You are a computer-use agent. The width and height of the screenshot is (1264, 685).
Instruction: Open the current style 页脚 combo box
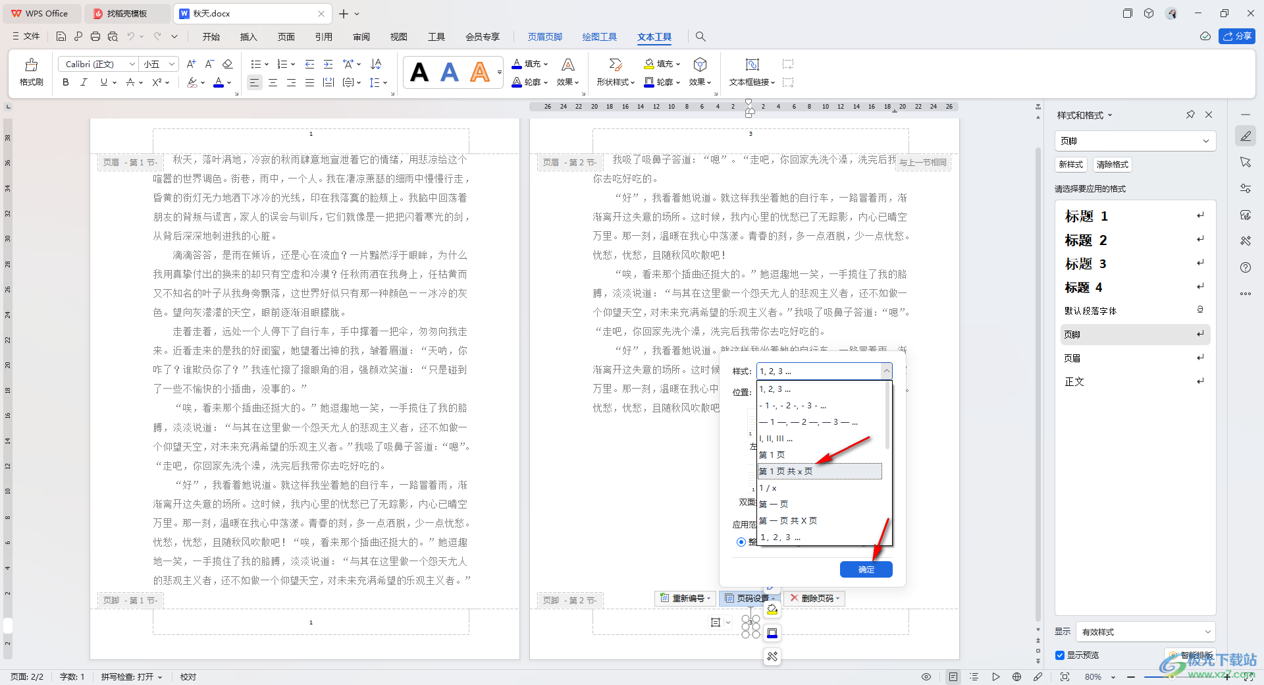click(1135, 141)
